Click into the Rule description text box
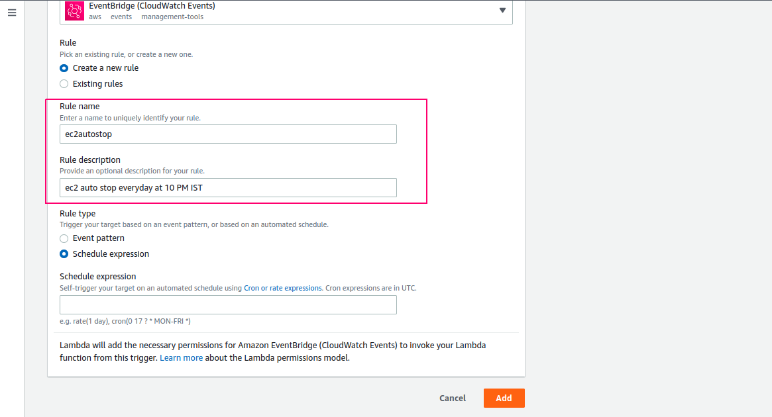772x417 pixels. coord(228,188)
